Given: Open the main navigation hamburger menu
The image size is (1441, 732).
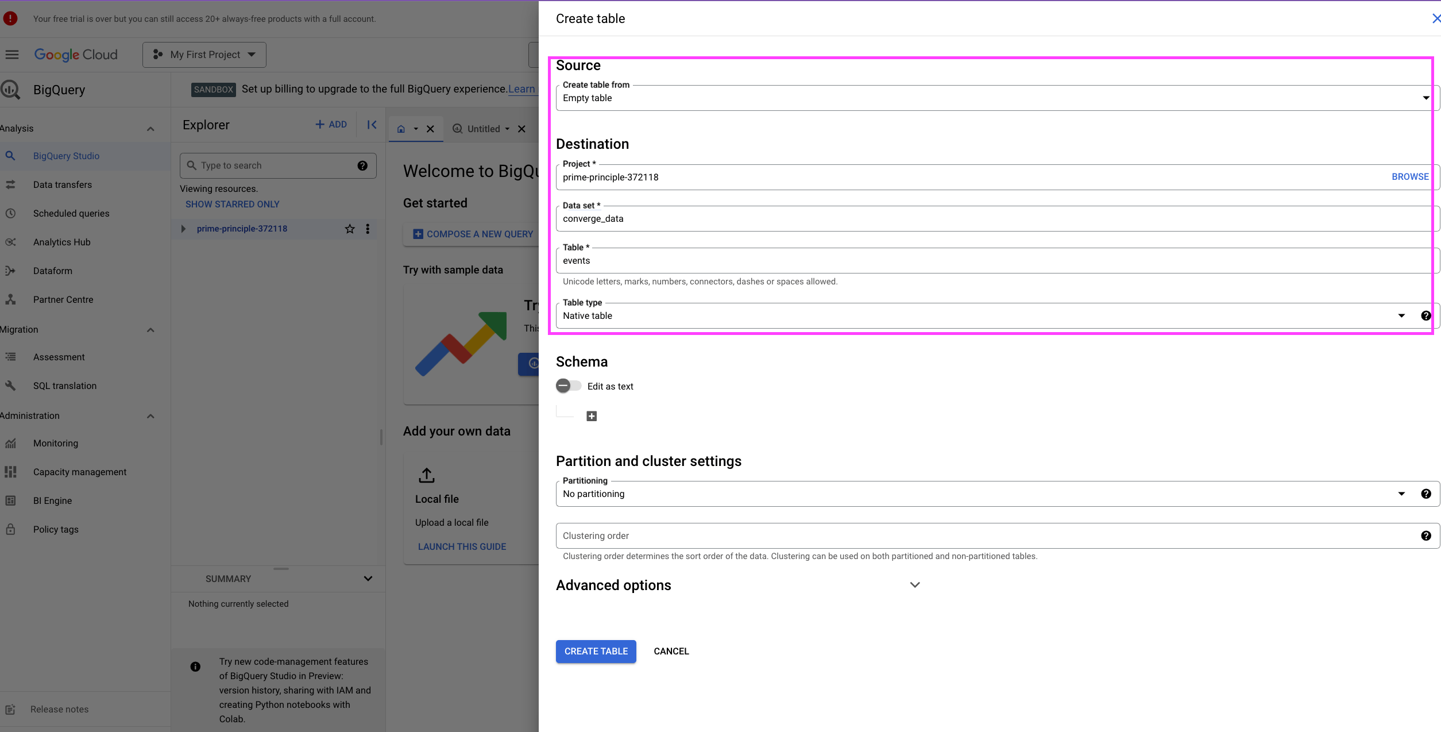Looking at the screenshot, I should coord(12,55).
